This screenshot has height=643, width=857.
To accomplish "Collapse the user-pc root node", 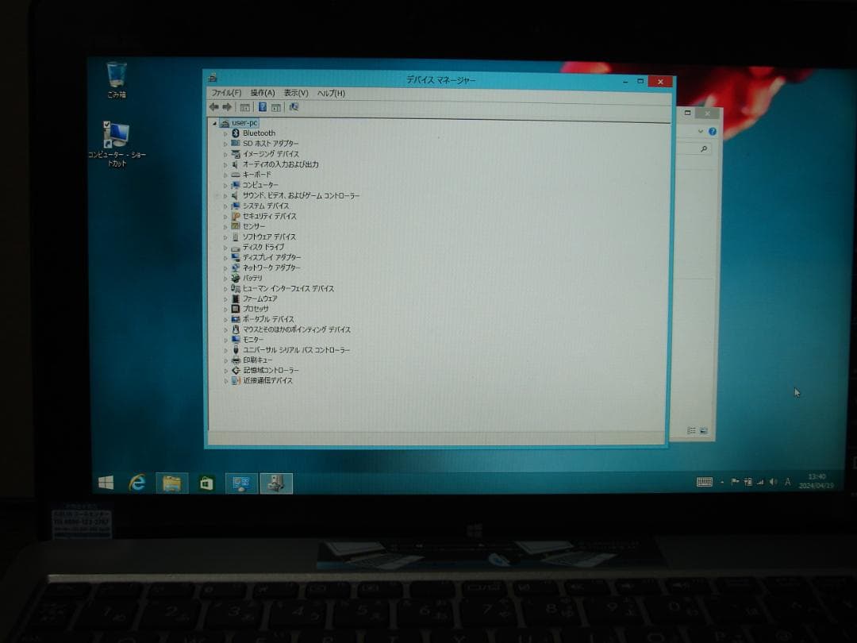I will [215, 122].
